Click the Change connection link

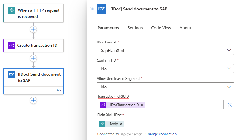[x=161, y=134]
